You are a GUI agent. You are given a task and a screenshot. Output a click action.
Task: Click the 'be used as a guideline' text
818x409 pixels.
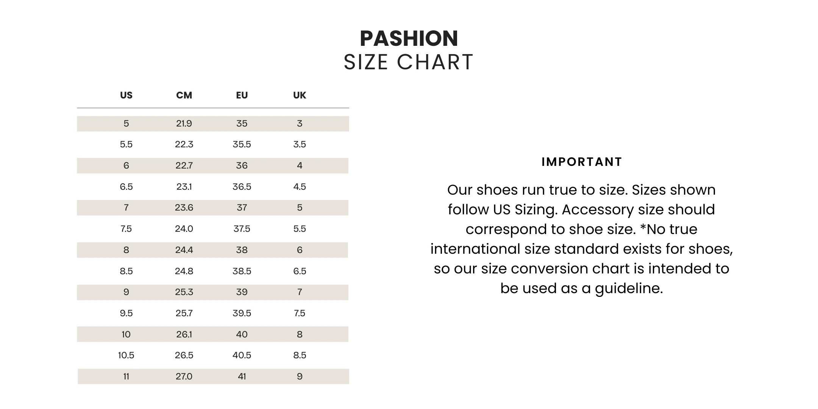click(x=582, y=288)
